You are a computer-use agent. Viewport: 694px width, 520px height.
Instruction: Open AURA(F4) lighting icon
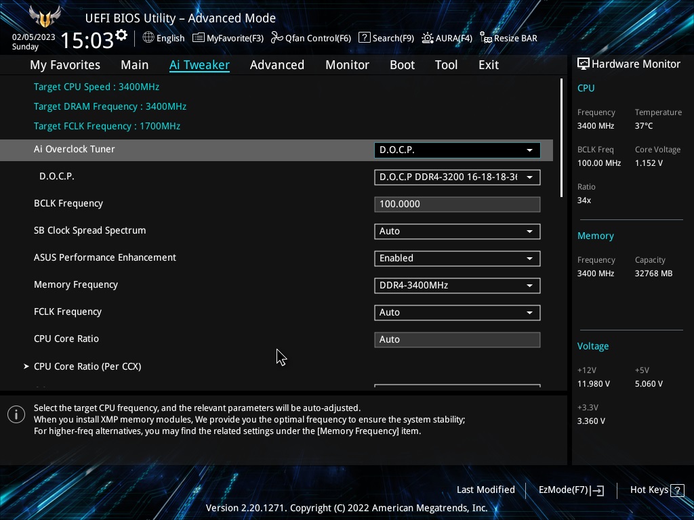427,38
